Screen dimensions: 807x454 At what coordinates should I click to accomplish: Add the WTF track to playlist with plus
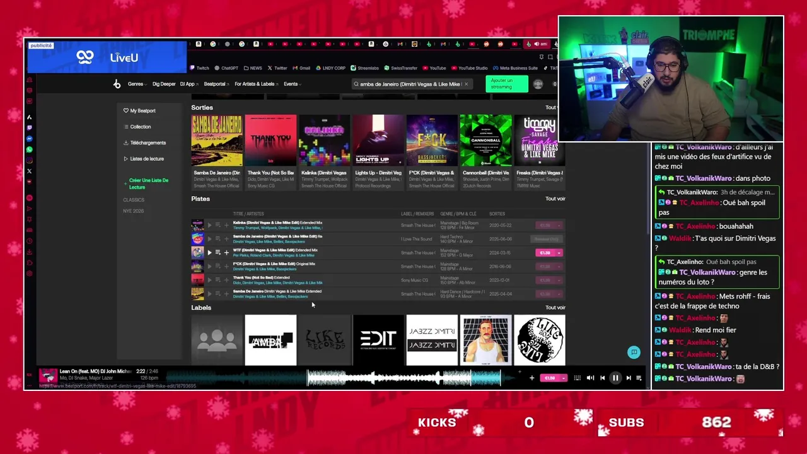226,252
